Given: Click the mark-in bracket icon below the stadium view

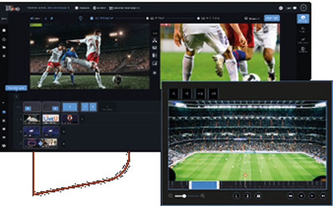Looking at the screenshot, I should (x=236, y=195).
